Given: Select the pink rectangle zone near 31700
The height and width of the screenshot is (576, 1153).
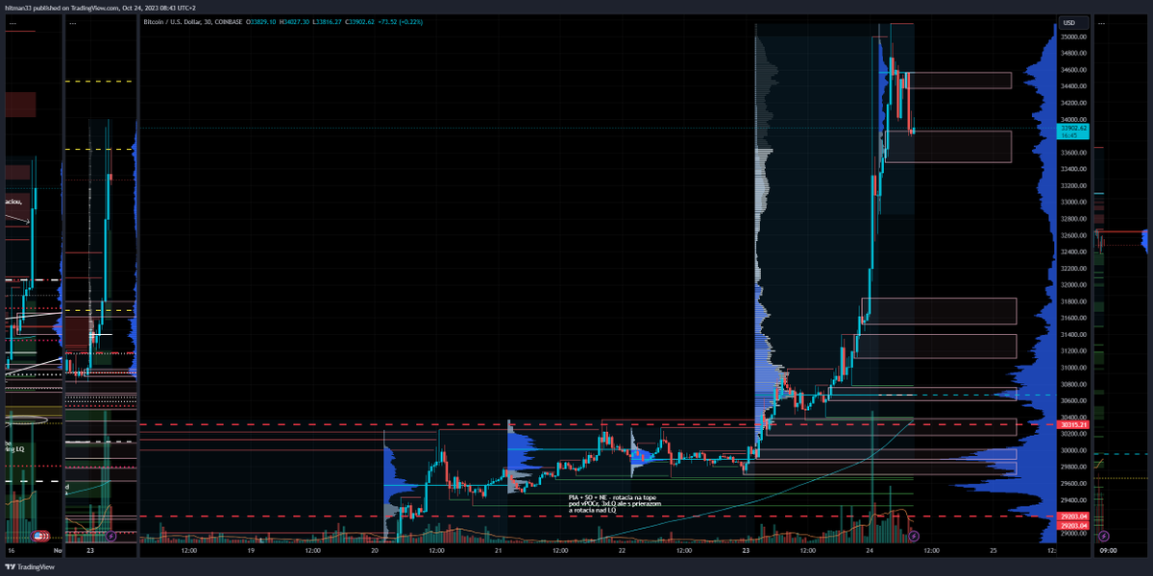Looking at the screenshot, I should coord(939,311).
